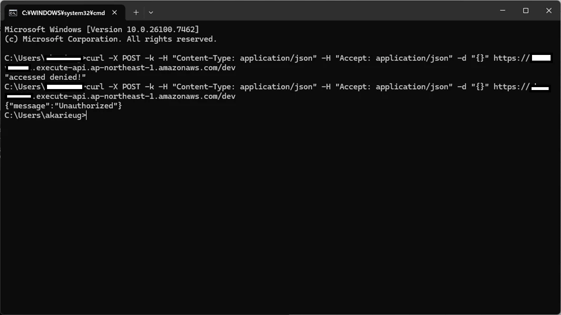The height and width of the screenshot is (315, 561).
Task: Click the {"message":"Unauthorized"} response line
Action: (x=63, y=106)
